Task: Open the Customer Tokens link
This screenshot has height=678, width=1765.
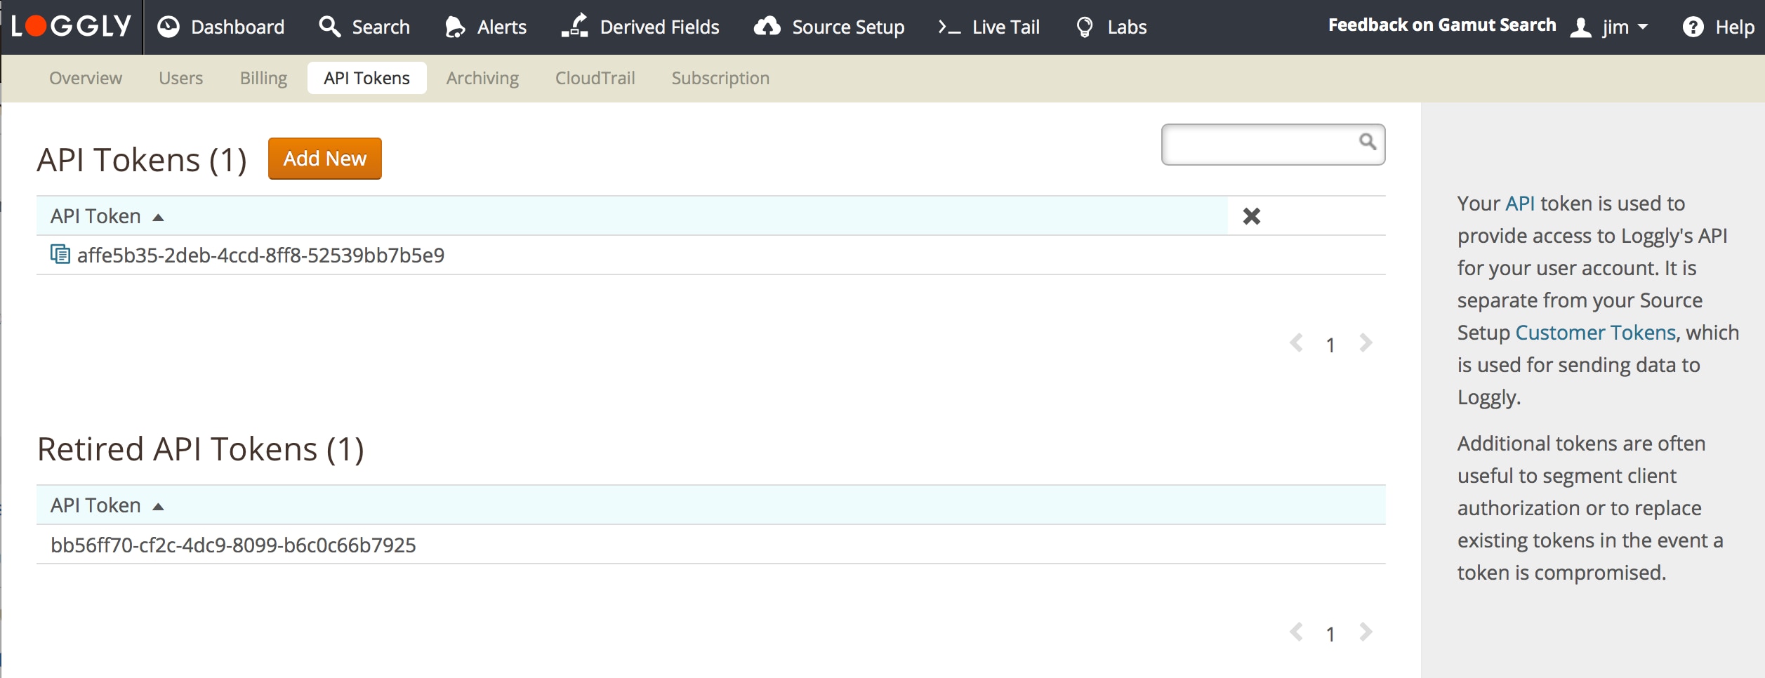Action: coord(1595,333)
